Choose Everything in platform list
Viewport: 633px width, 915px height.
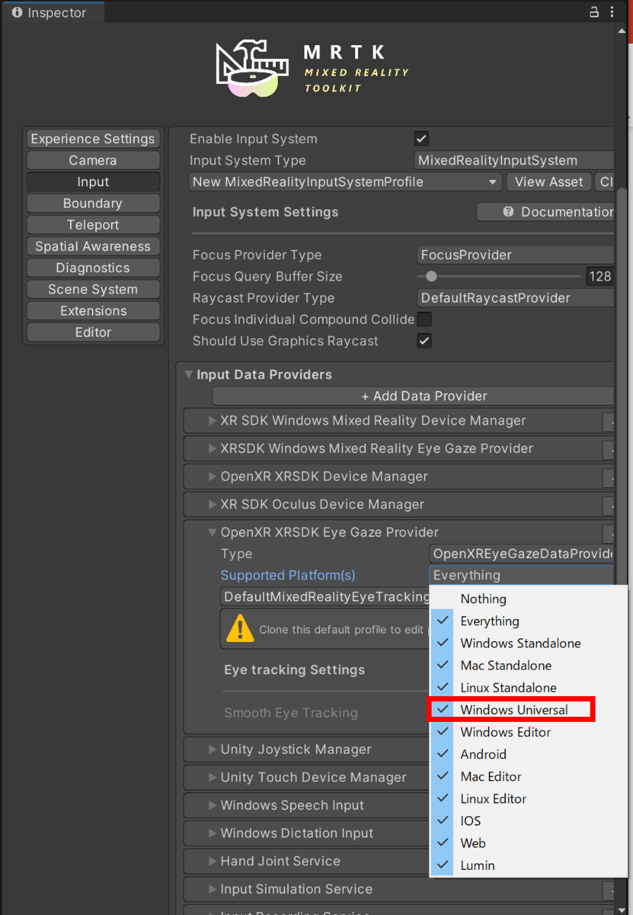528,621
